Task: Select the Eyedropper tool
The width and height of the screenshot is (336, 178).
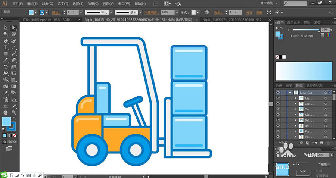Action: click(6, 93)
